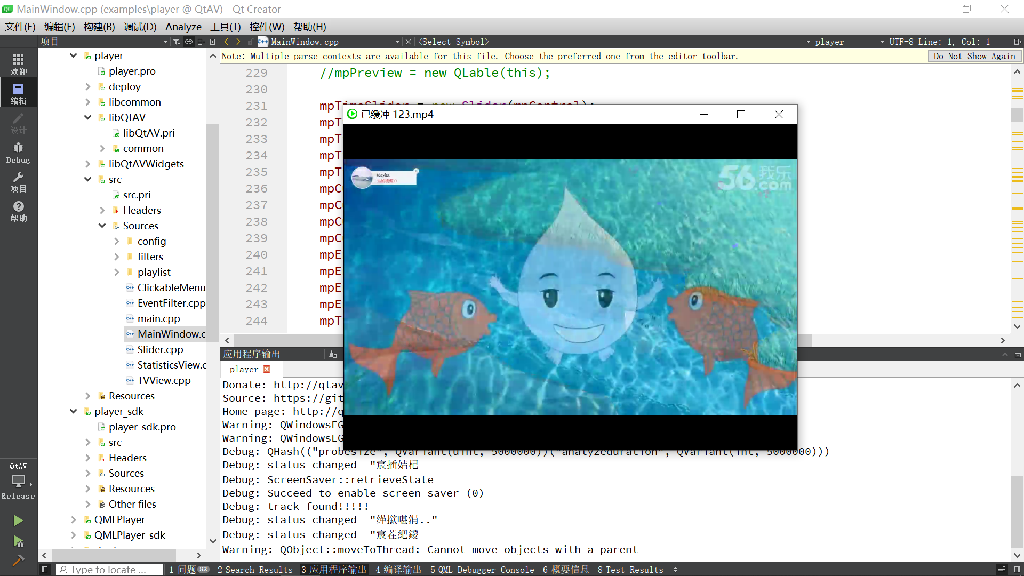This screenshot has height=576, width=1024.
Task: Run the project with green play button
Action: (x=18, y=520)
